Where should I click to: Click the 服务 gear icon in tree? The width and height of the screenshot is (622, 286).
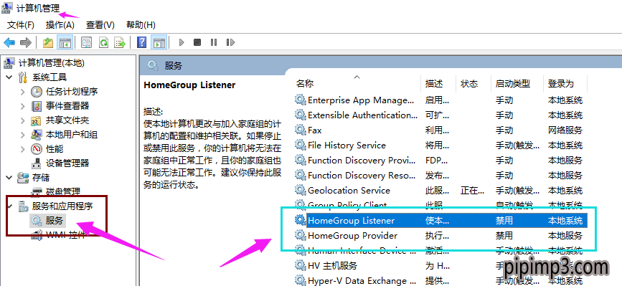coord(37,221)
